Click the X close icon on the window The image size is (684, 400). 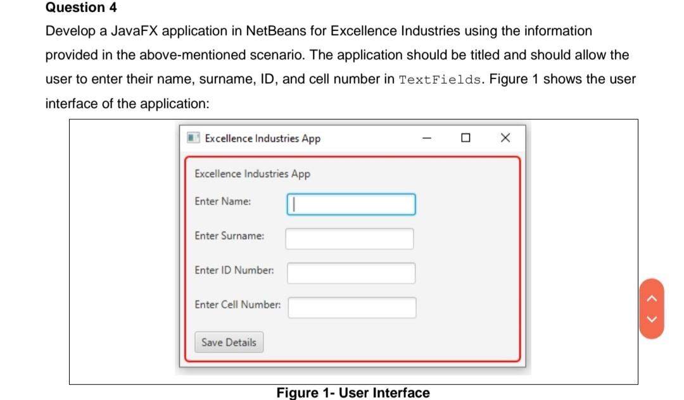click(x=504, y=137)
